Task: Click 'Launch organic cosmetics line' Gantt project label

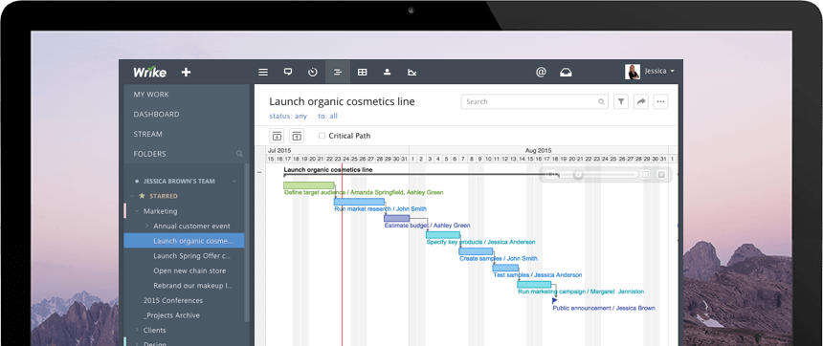Action: pyautogui.click(x=328, y=170)
